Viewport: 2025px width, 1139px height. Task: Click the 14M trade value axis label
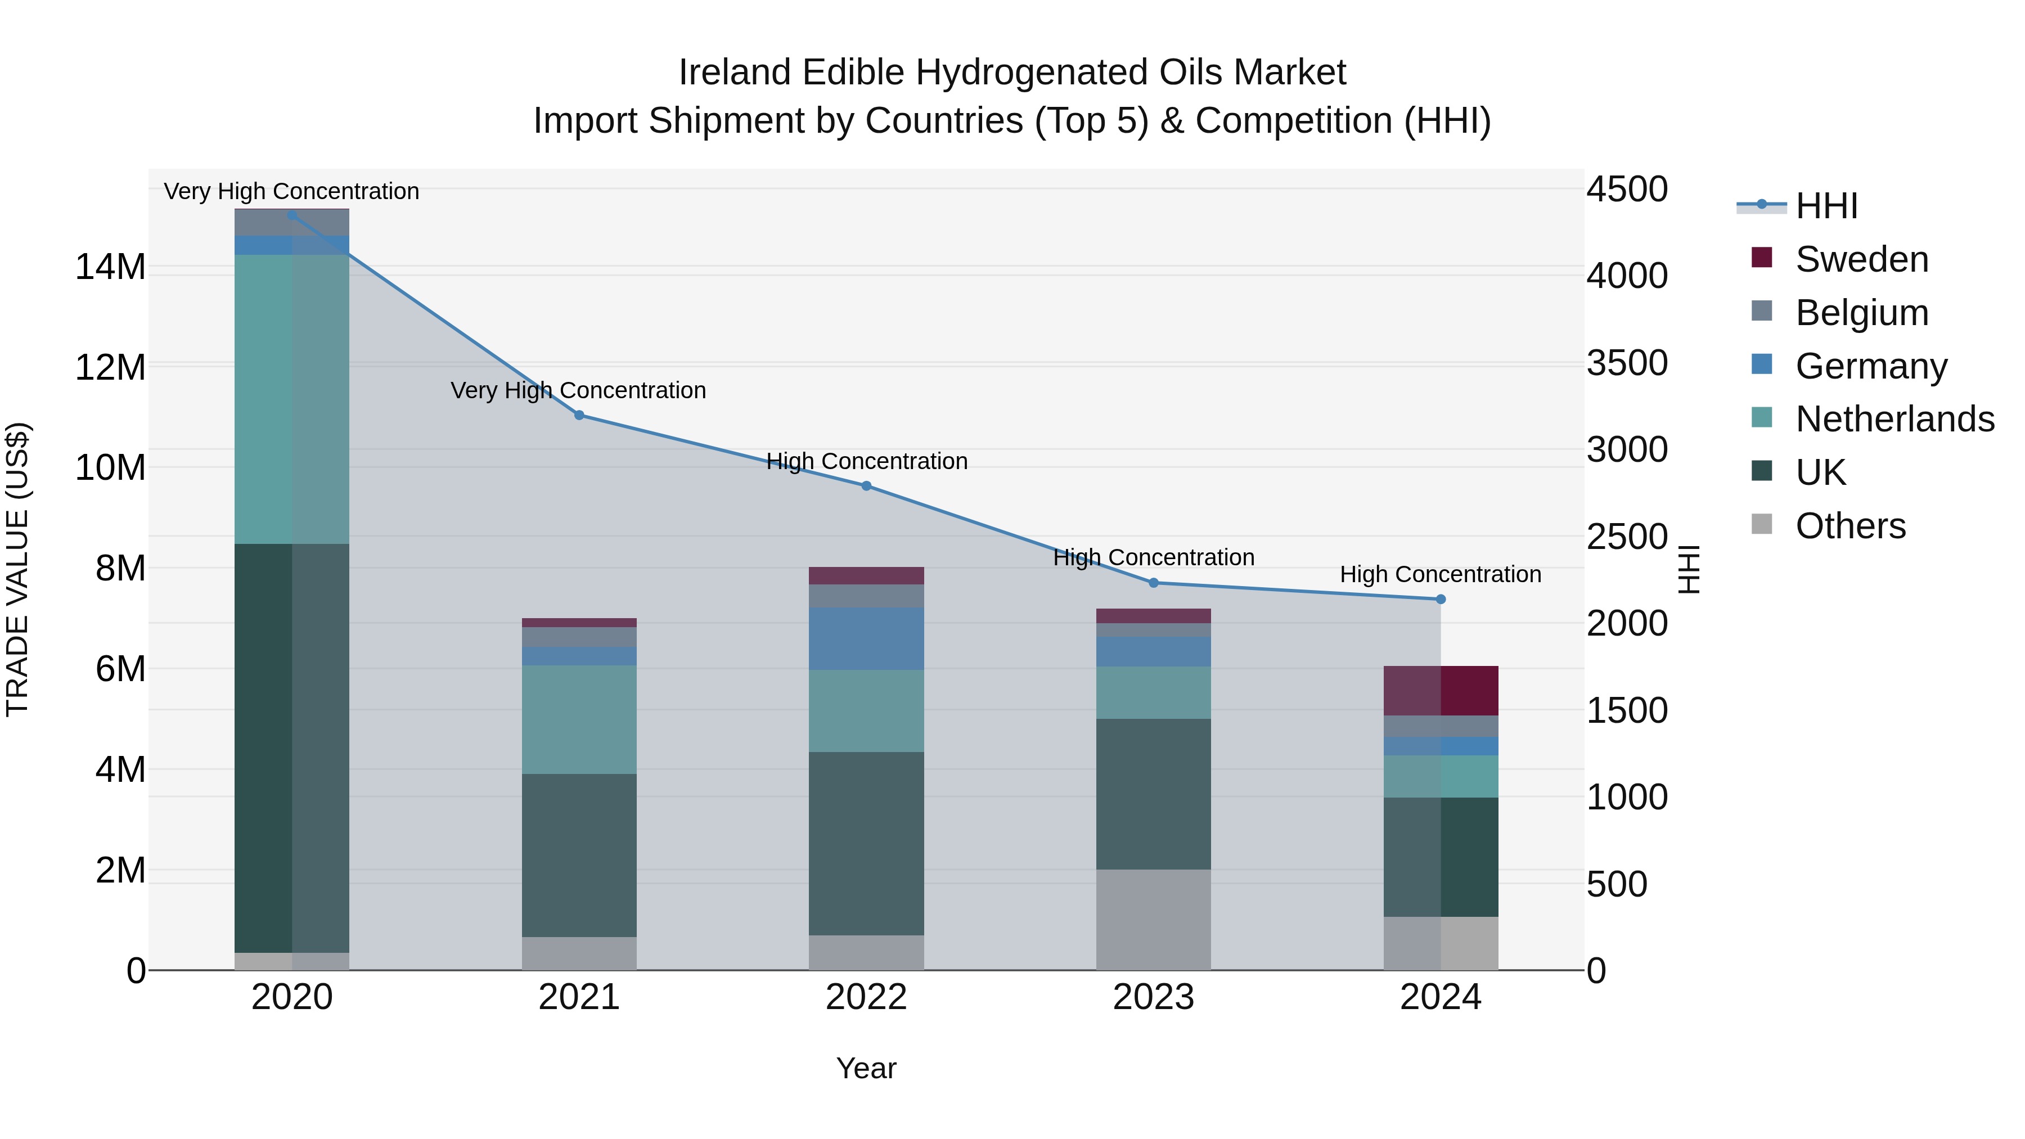110,267
